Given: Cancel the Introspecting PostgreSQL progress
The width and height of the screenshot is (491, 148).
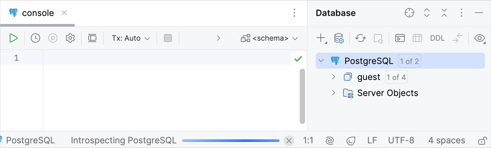Looking at the screenshot, I should (289, 141).
